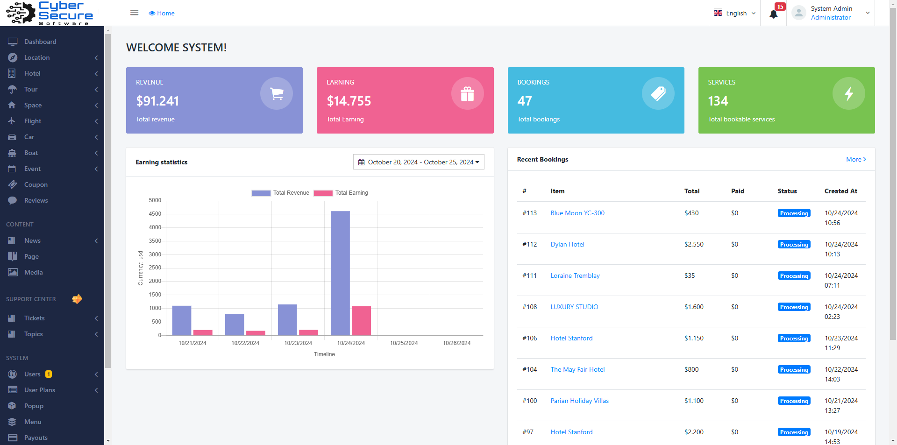Open the Space menu item
The width and height of the screenshot is (897, 445).
click(x=52, y=105)
